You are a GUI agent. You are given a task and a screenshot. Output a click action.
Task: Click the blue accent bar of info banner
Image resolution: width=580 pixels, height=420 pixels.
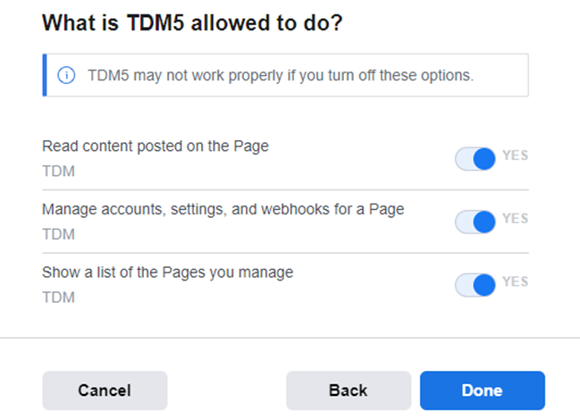tap(45, 75)
